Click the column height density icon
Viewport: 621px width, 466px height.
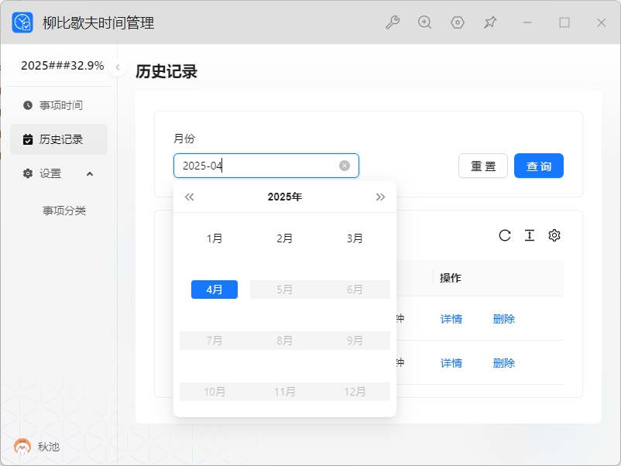(x=530, y=235)
